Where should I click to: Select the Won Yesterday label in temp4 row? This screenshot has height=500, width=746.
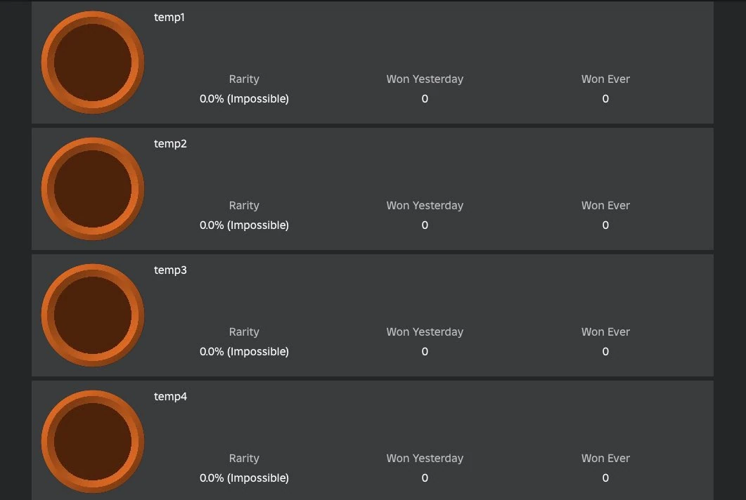(x=425, y=459)
